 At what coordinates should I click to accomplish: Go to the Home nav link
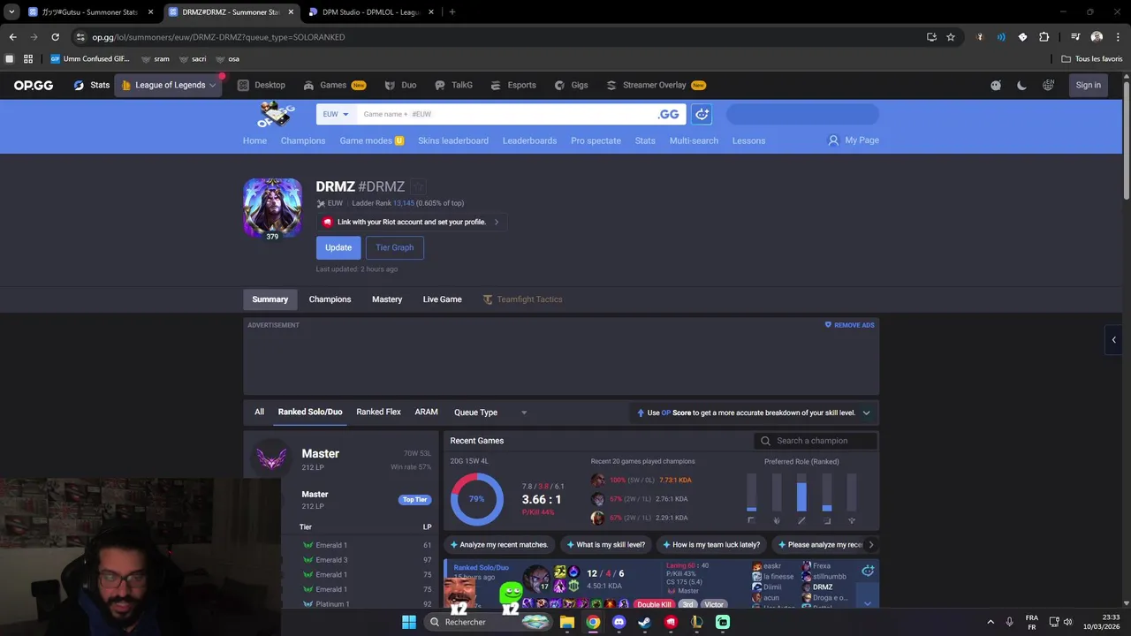[x=254, y=140]
